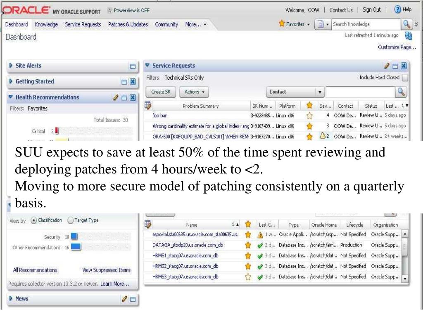Expand the Site Alerts panel
The height and width of the screenshot is (317, 423).
11,66
